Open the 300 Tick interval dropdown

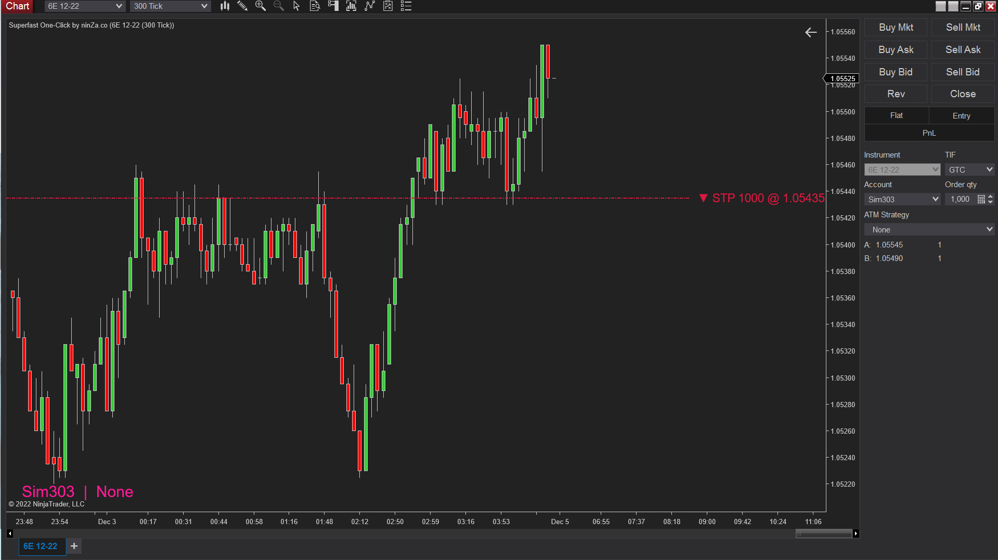pos(170,6)
